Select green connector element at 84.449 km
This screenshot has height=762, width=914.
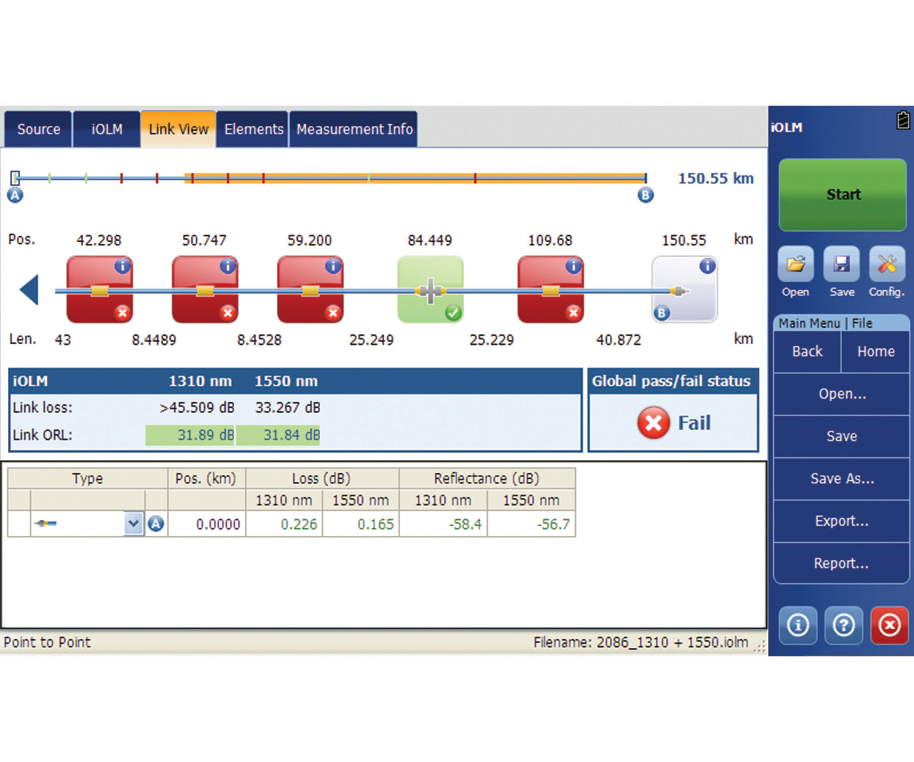pos(430,290)
